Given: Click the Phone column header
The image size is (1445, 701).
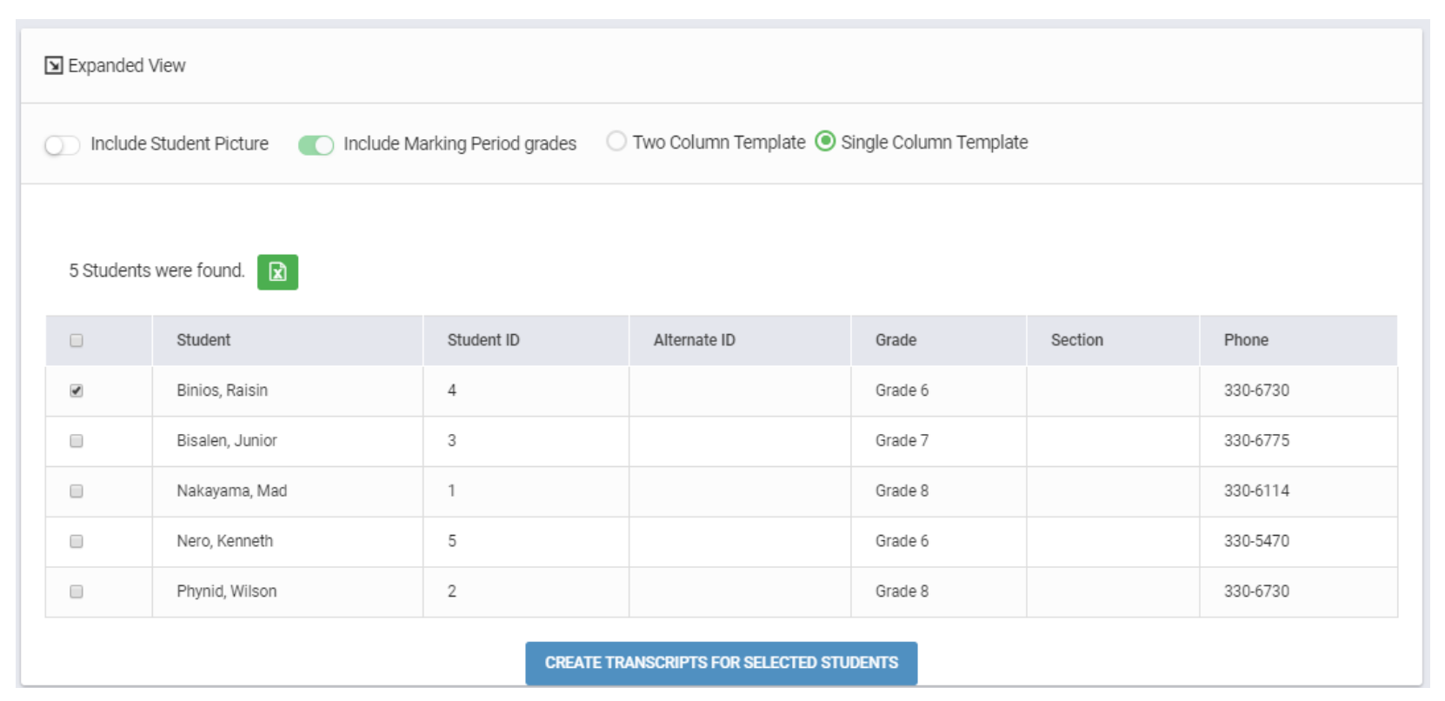Looking at the screenshot, I should [1246, 340].
